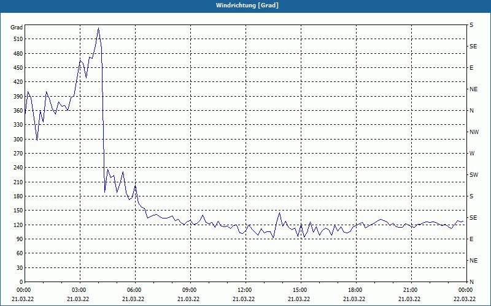This screenshot has height=306, width=491.
Task: Click the E compass label level with 90
Action: [471, 239]
